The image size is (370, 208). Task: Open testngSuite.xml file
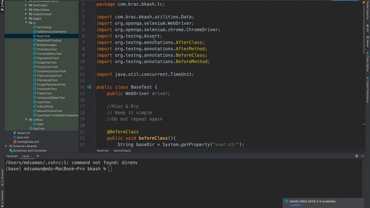28,142
